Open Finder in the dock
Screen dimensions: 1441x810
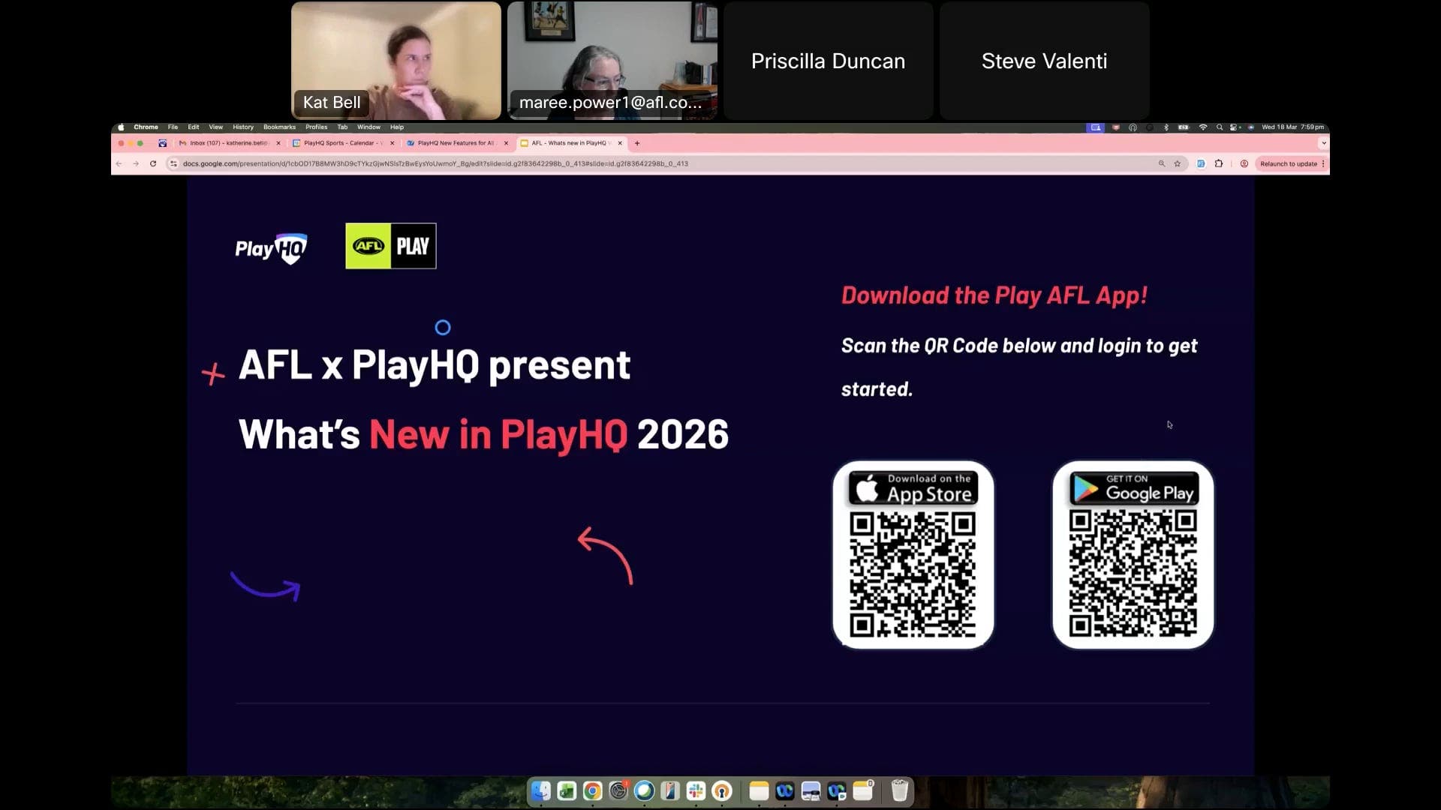tap(540, 790)
